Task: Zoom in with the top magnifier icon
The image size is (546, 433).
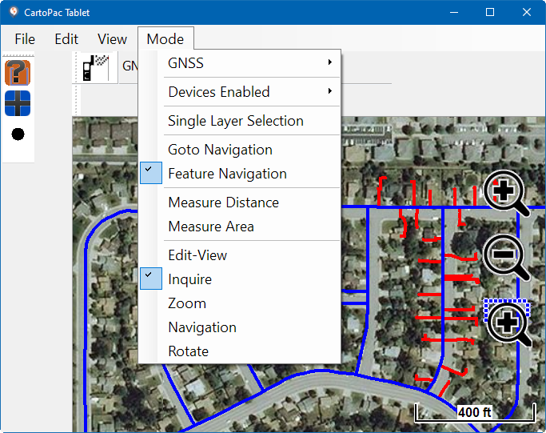Action: coord(507,194)
